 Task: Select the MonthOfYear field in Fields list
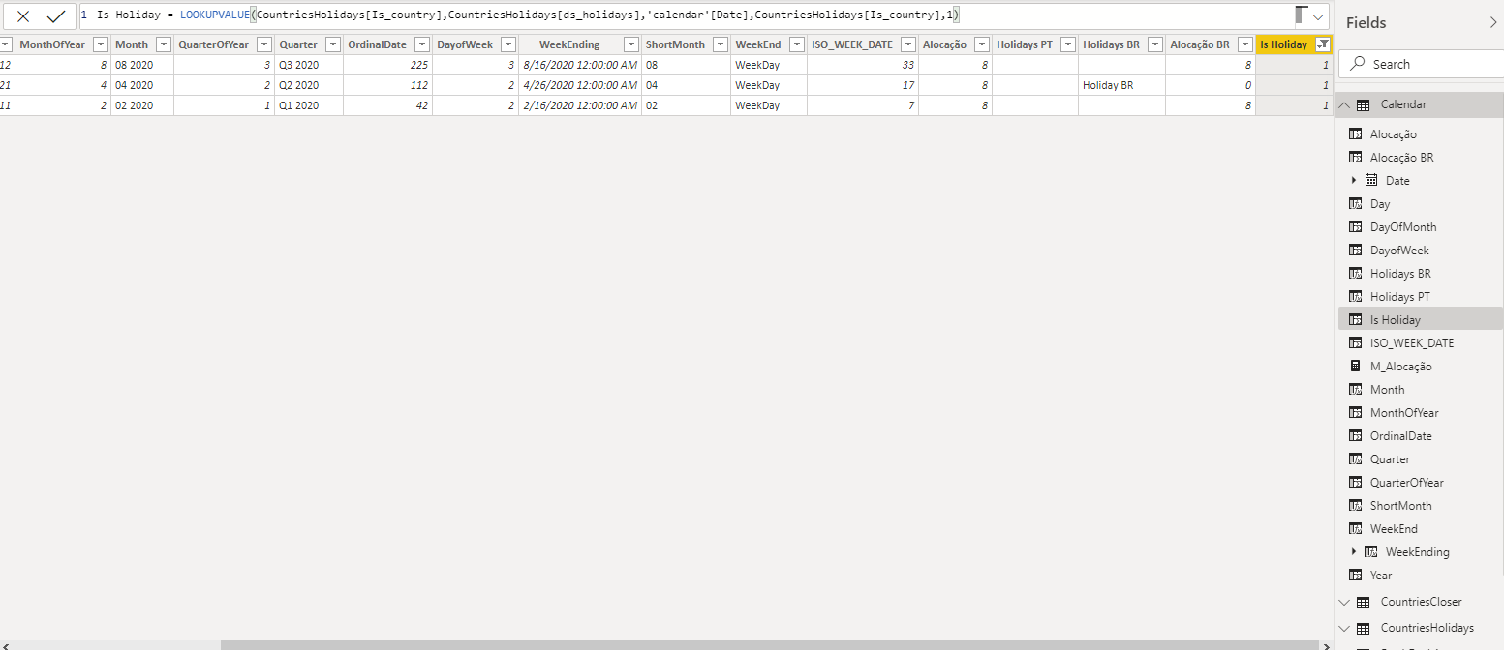[x=1404, y=413]
